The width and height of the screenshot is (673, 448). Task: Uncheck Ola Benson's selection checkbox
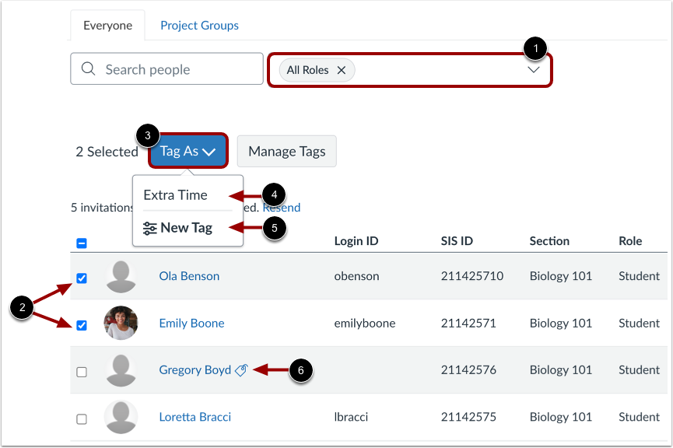pos(82,278)
